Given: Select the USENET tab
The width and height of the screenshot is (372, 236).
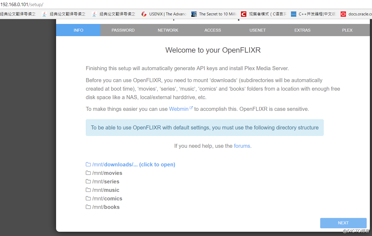Looking at the screenshot, I should [x=257, y=30].
